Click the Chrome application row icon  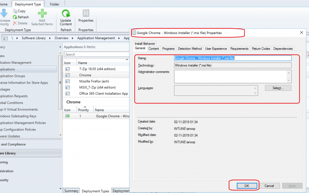[x=68, y=75]
